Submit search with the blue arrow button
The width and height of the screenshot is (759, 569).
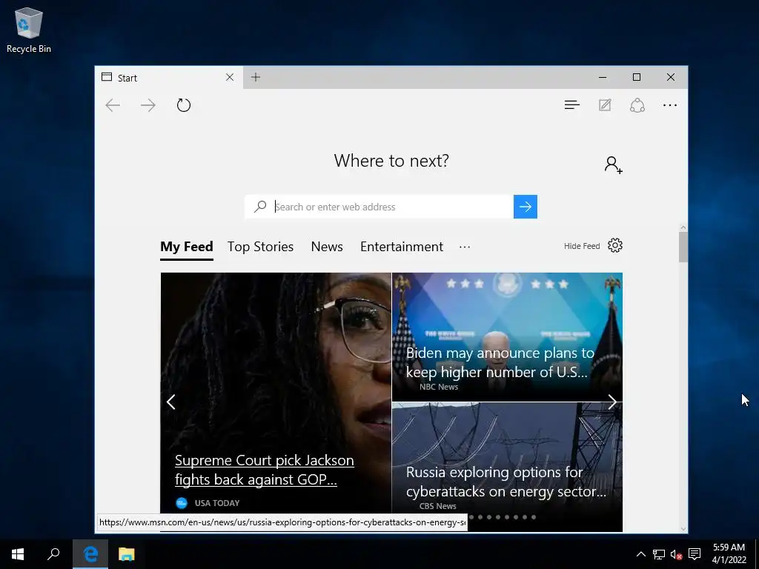[x=526, y=207]
